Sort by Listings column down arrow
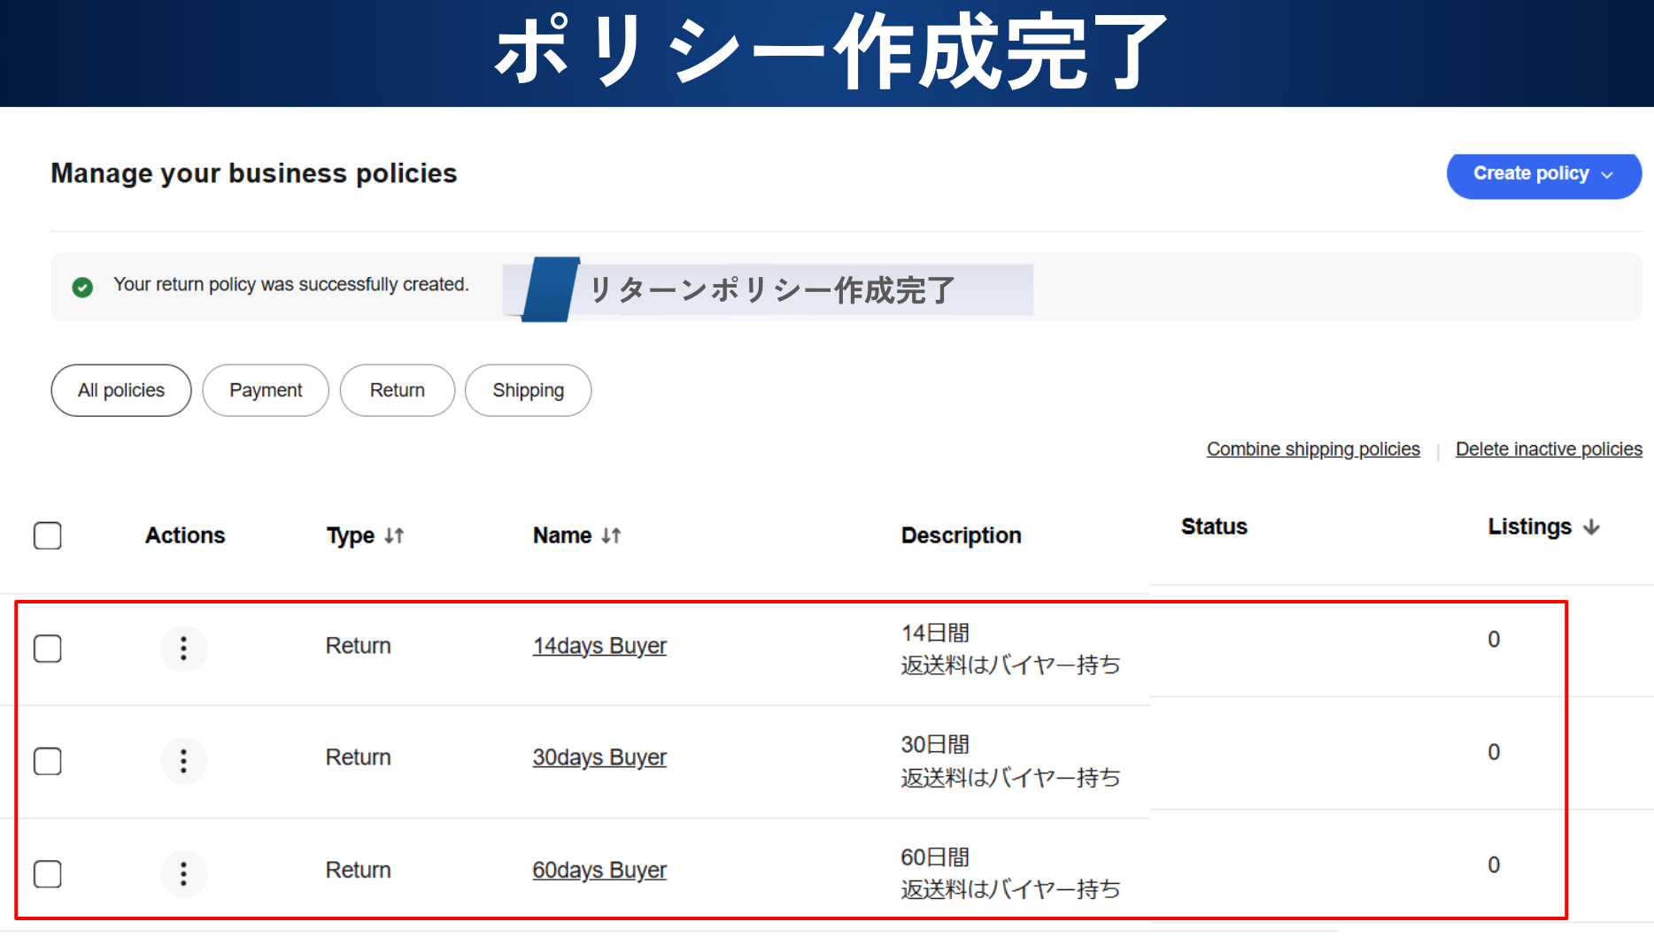1654x945 pixels. click(x=1591, y=527)
